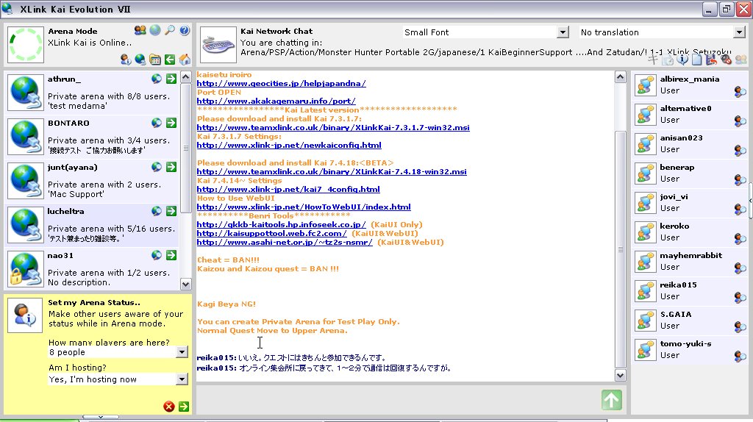The image size is (753, 422).
Task: Open the blue question mark help icon
Action: tap(185, 30)
